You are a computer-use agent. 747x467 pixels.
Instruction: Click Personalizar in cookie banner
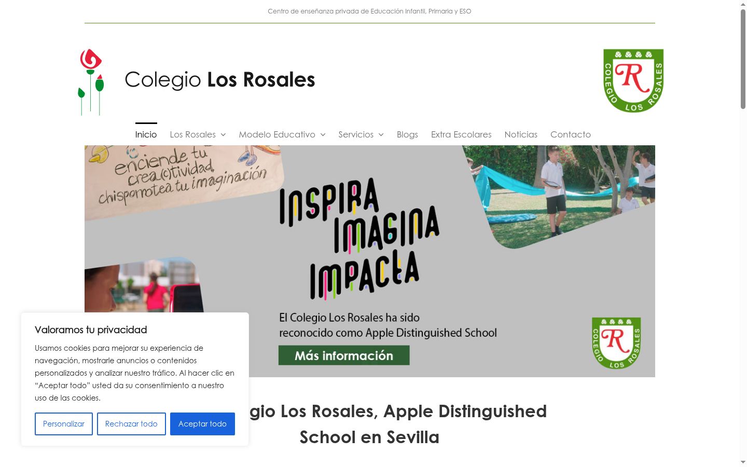click(64, 424)
